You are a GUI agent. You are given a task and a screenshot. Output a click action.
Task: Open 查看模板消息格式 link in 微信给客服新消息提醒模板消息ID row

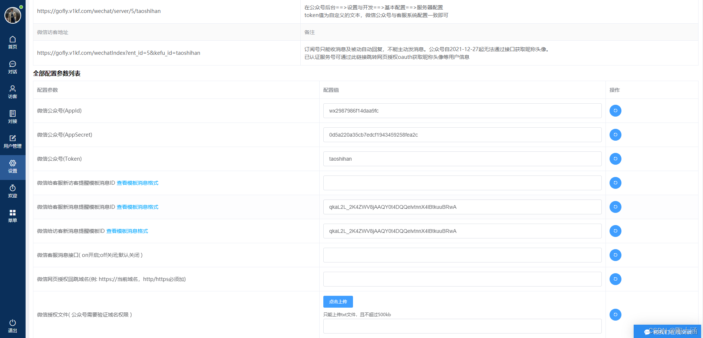coord(138,207)
